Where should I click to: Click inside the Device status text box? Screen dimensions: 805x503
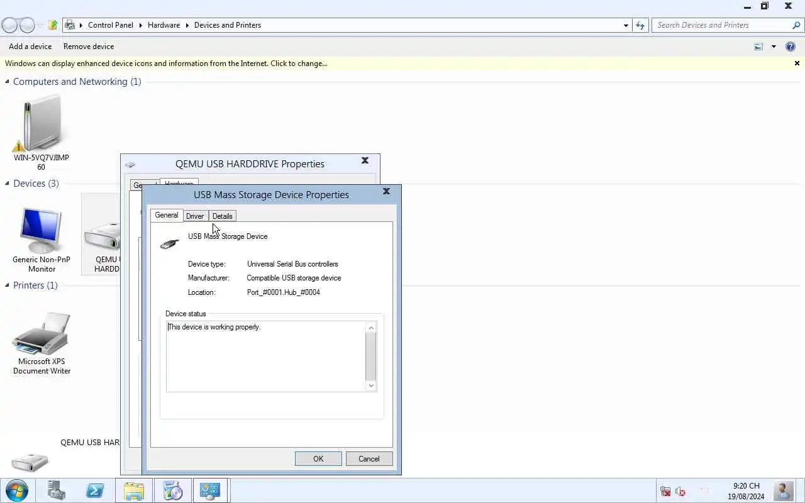[x=266, y=357]
